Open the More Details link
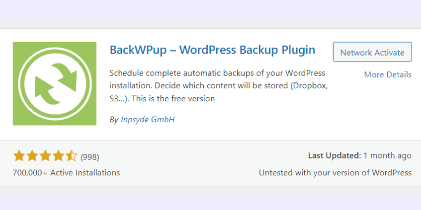Screen dimensions: 421x210 click(388, 75)
